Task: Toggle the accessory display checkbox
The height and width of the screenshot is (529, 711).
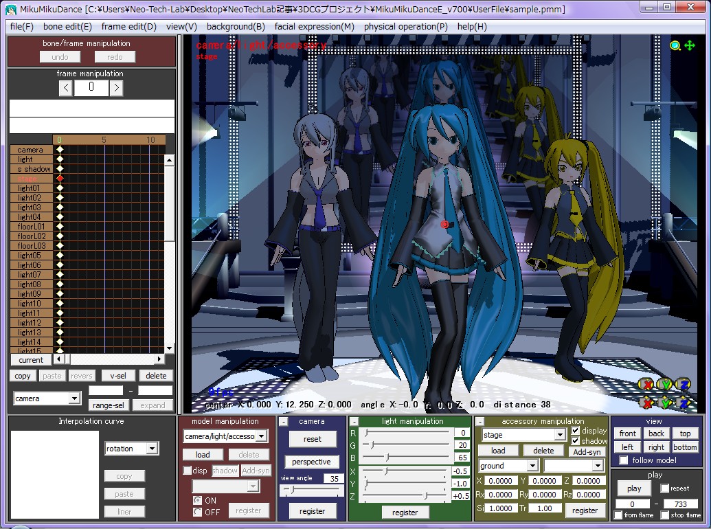Action: point(576,431)
